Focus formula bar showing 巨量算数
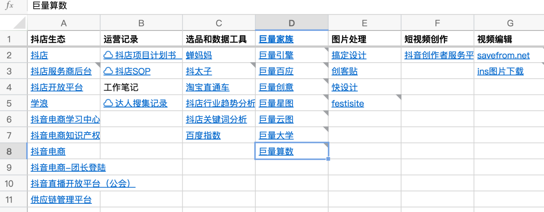This screenshot has width=544, height=212. [257, 6]
